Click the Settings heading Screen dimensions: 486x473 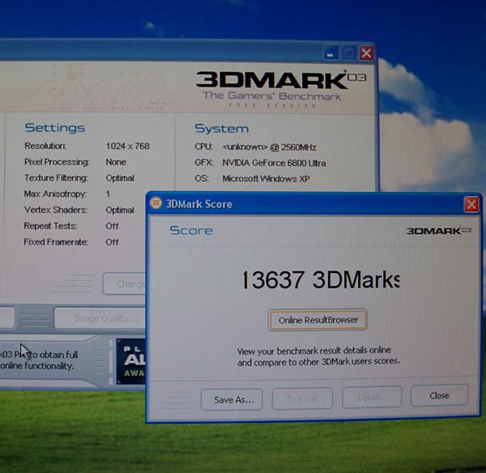point(54,128)
